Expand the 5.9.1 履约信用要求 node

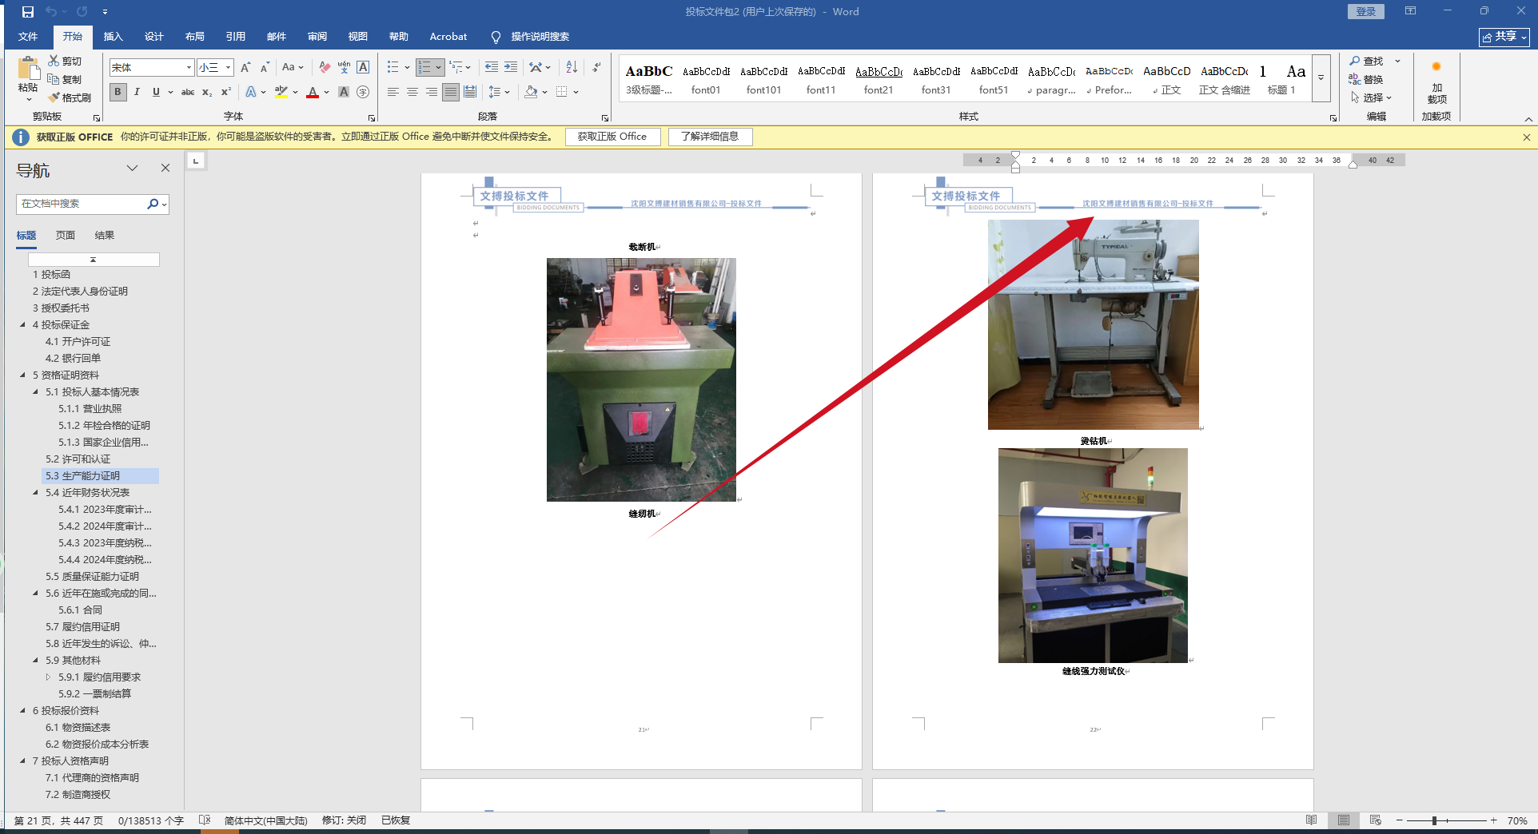[48, 677]
